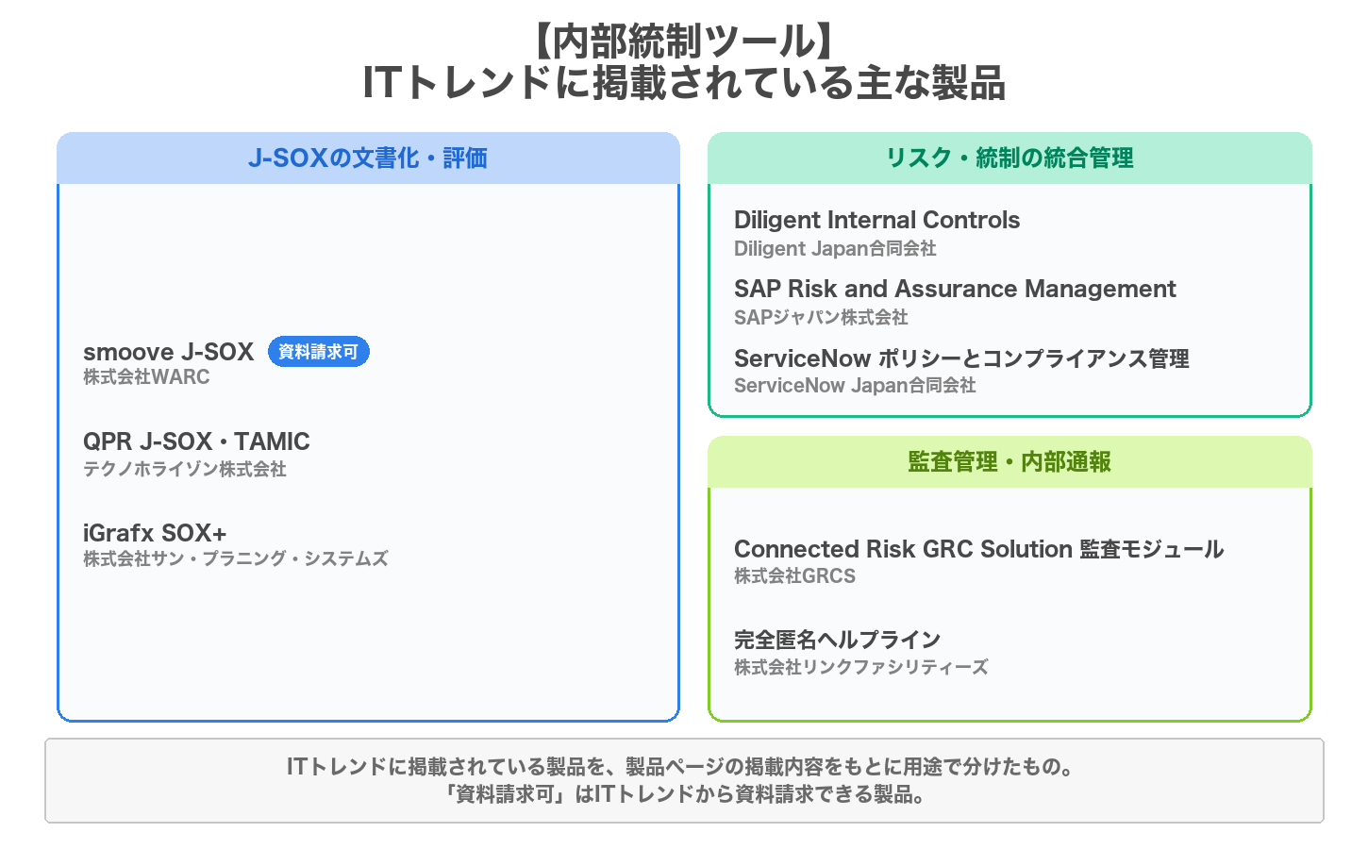Click テクノホライゾン株式会社 company text
Viewport: 1368px width, 849px height.
tap(185, 469)
